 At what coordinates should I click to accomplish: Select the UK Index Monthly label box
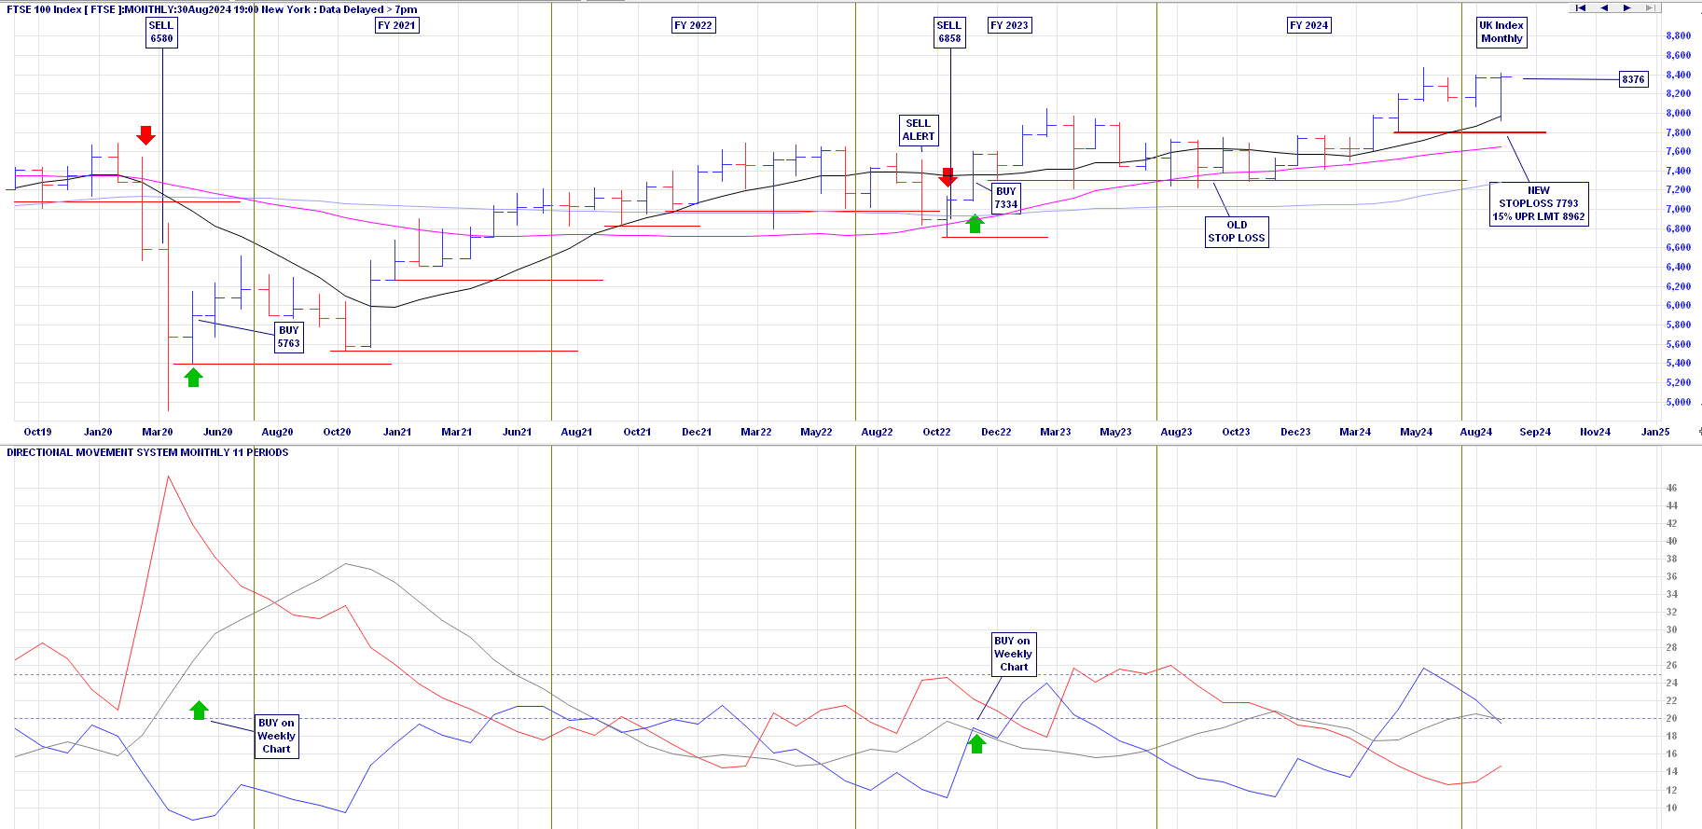pyautogui.click(x=1501, y=33)
